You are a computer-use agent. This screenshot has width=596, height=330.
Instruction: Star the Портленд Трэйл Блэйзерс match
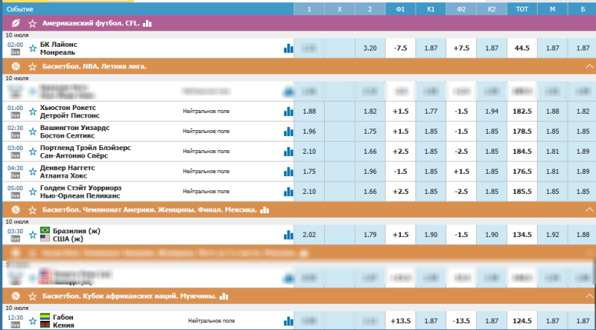pyautogui.click(x=33, y=152)
